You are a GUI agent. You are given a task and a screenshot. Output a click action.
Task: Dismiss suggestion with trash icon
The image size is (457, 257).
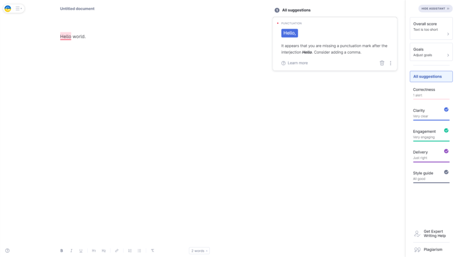pos(382,63)
